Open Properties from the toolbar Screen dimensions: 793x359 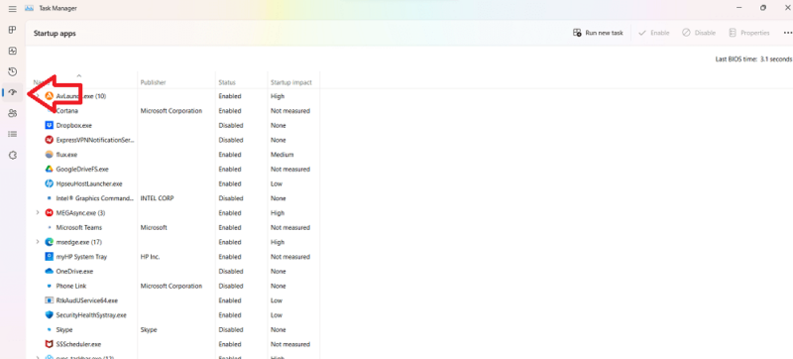click(749, 33)
